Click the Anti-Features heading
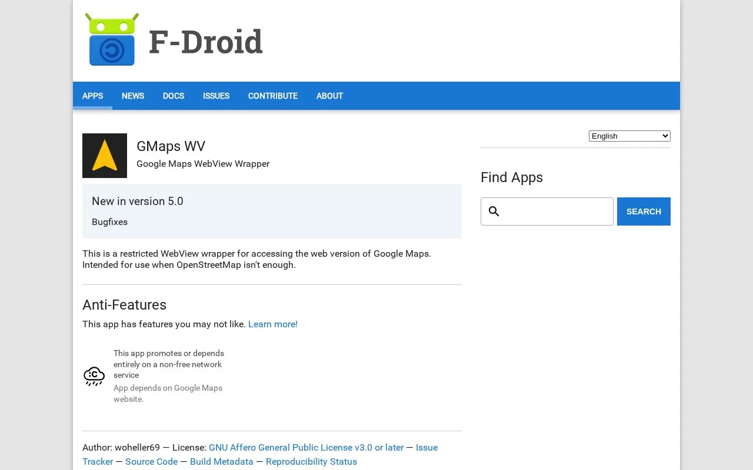Image resolution: width=753 pixels, height=470 pixels. (124, 305)
